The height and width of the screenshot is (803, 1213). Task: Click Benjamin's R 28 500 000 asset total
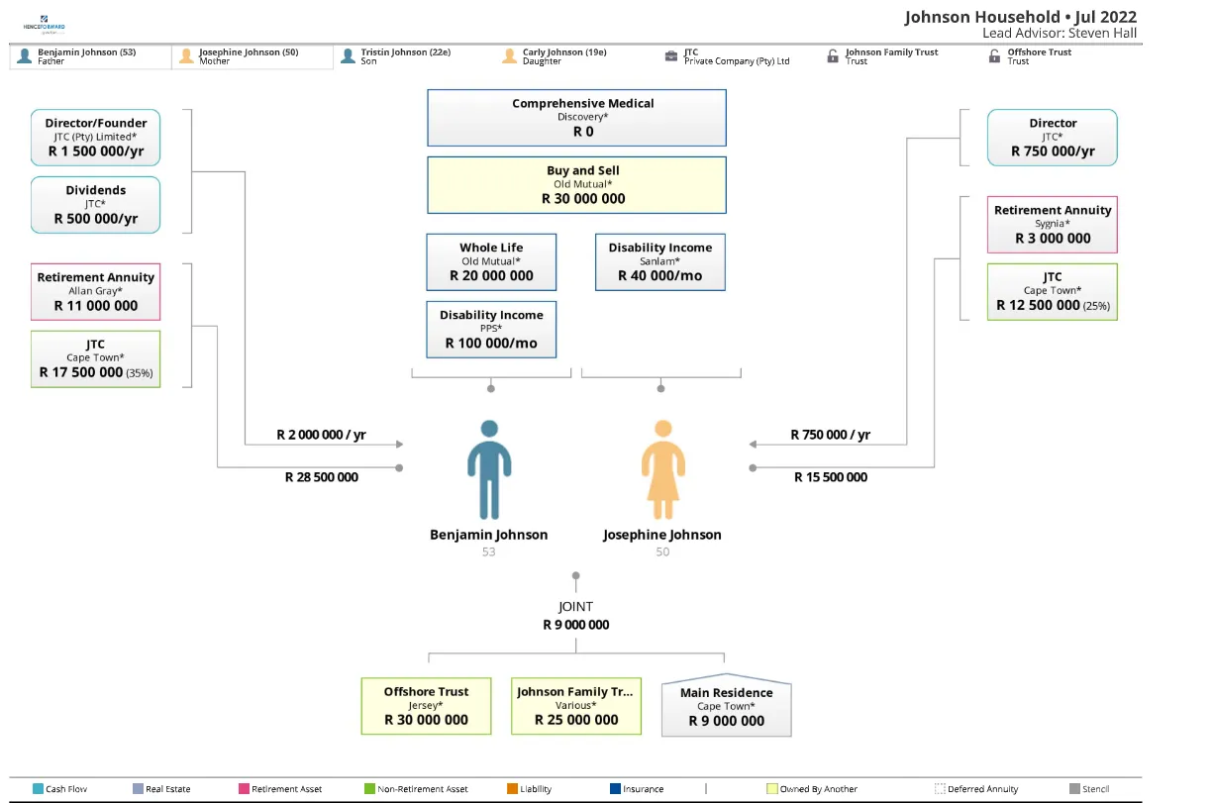(x=322, y=477)
